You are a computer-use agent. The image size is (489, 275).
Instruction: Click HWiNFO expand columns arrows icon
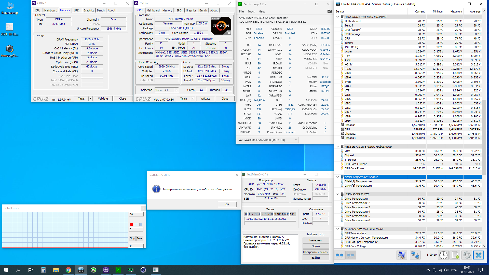coord(340,255)
